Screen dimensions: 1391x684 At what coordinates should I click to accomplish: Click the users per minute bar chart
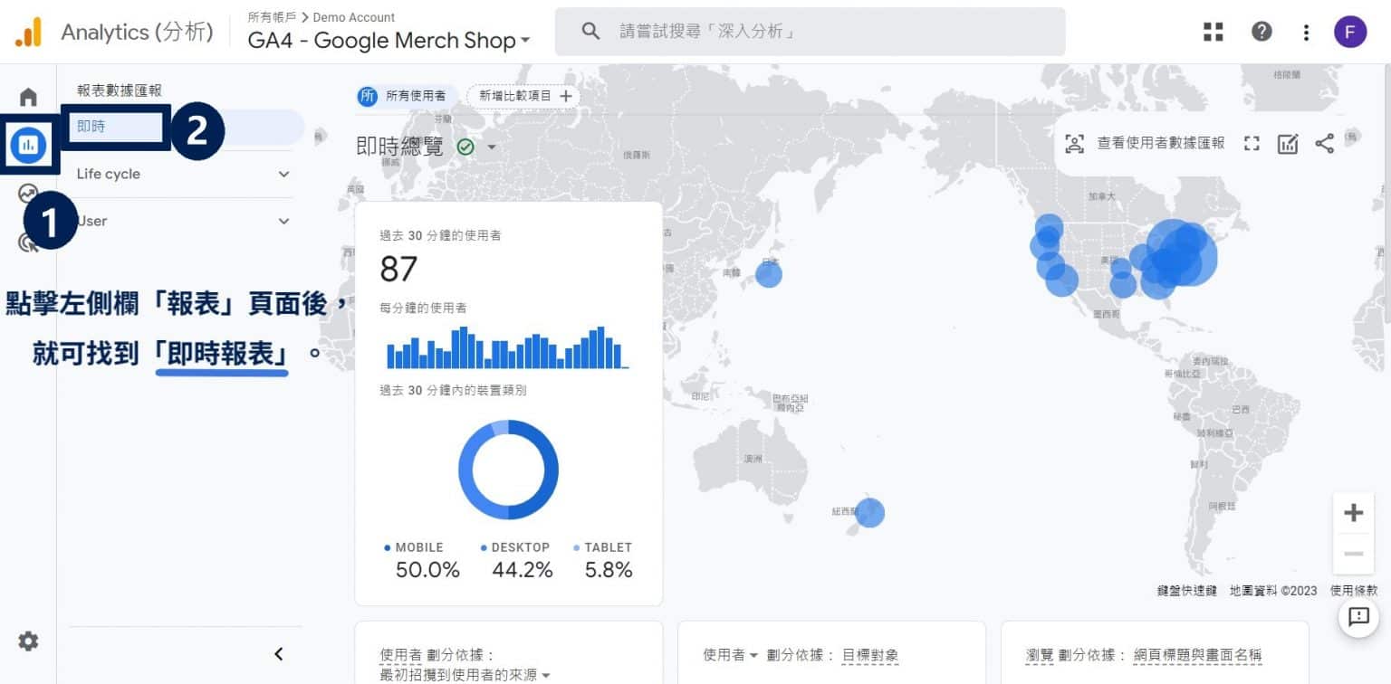(x=507, y=347)
